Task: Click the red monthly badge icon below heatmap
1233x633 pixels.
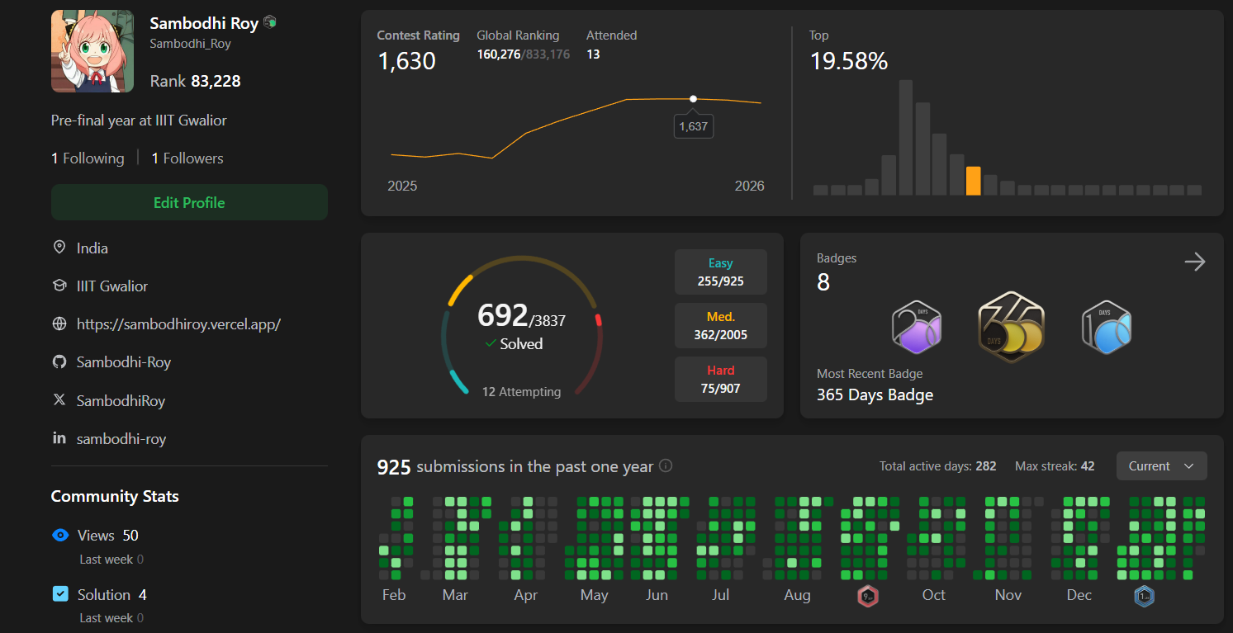Action: point(867,596)
